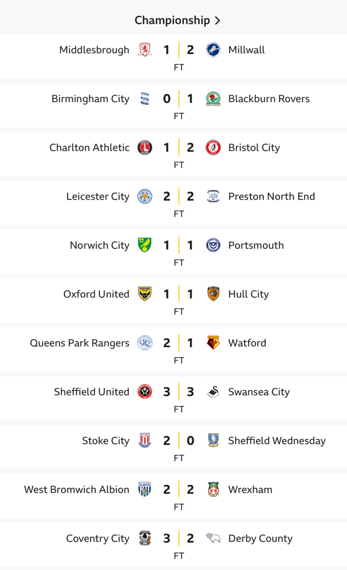
Task: Click the West Bromwich Albion name
Action: [x=77, y=490]
